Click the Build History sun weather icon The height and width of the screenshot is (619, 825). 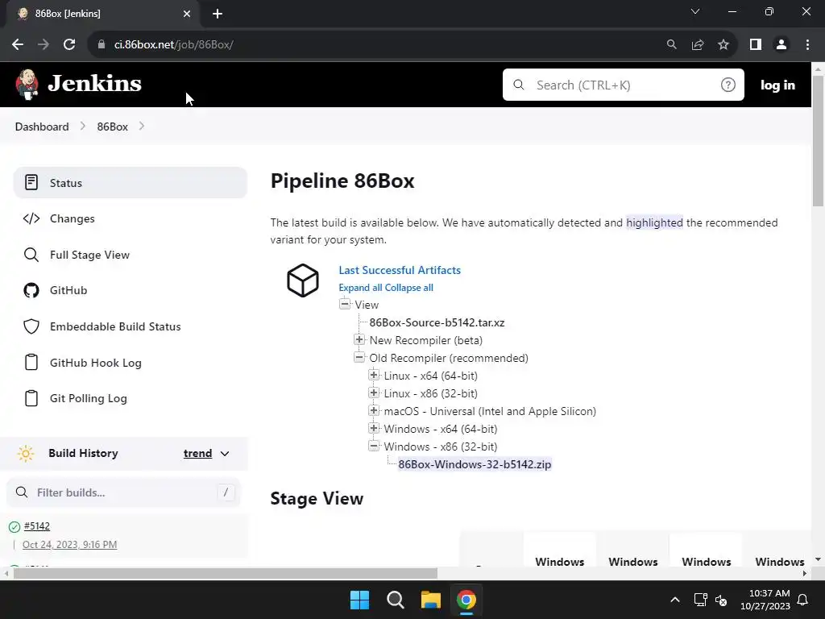25,453
